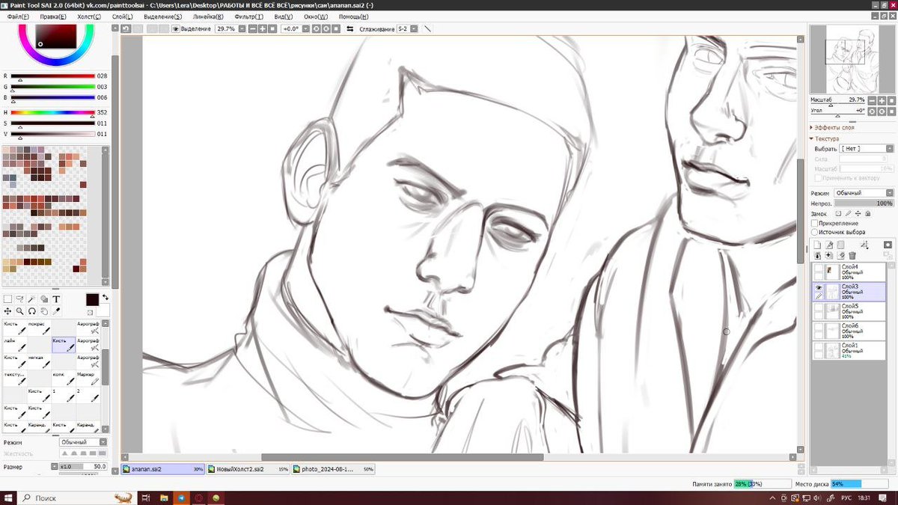Image resolution: width=898 pixels, height=505 pixels.
Task: Select the text tool (T)
Action: 56,299
